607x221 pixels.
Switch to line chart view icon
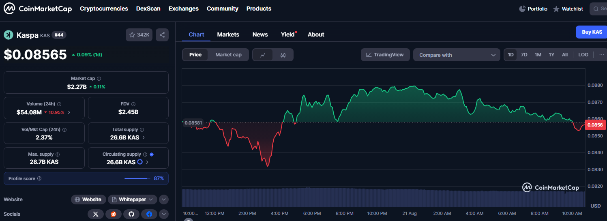pyautogui.click(x=263, y=55)
